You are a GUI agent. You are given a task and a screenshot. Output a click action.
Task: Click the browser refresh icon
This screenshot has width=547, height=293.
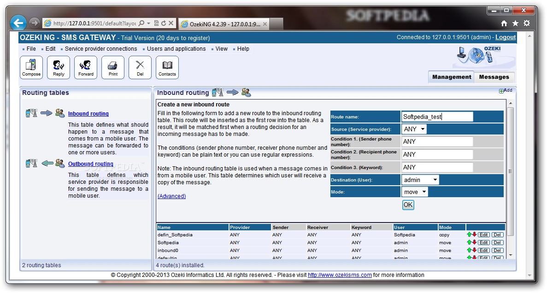pyautogui.click(x=163, y=23)
